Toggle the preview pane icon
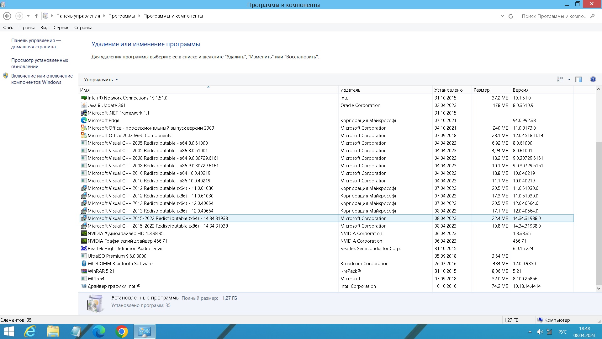602x339 pixels. click(578, 79)
